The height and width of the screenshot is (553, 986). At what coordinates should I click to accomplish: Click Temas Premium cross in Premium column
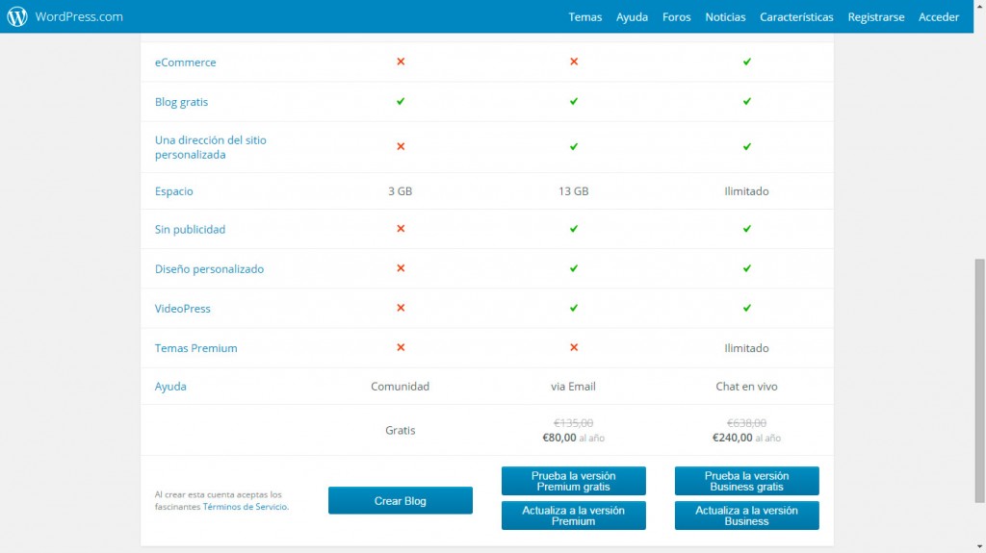click(574, 347)
